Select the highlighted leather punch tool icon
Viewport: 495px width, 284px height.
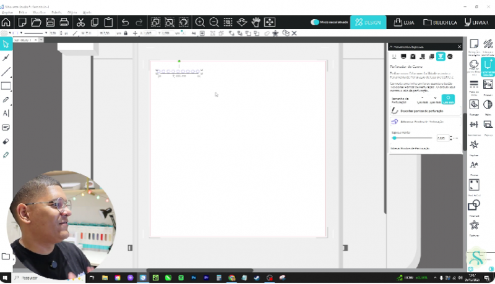pos(441,56)
